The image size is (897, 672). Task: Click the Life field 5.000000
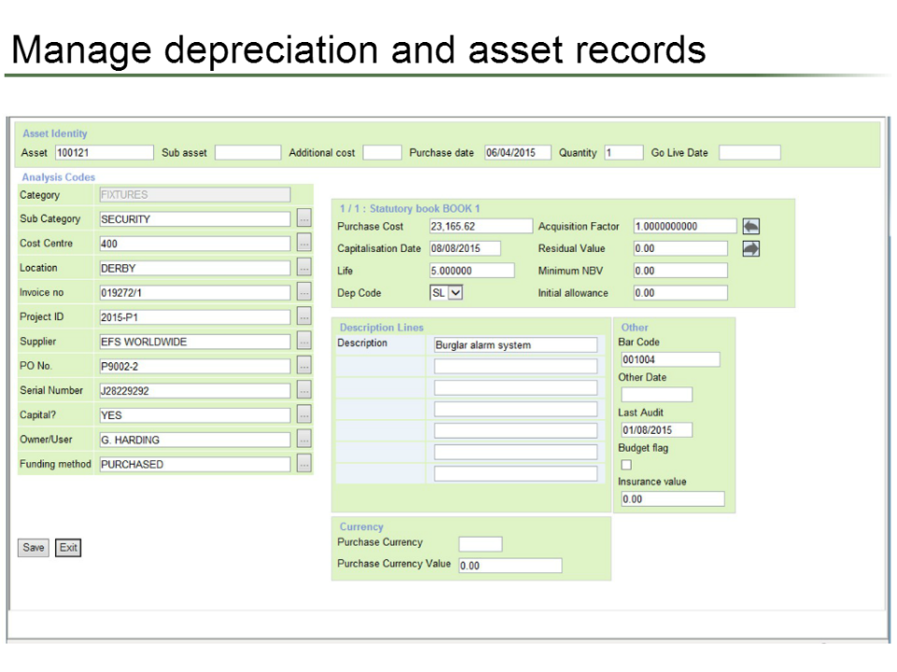(471, 271)
